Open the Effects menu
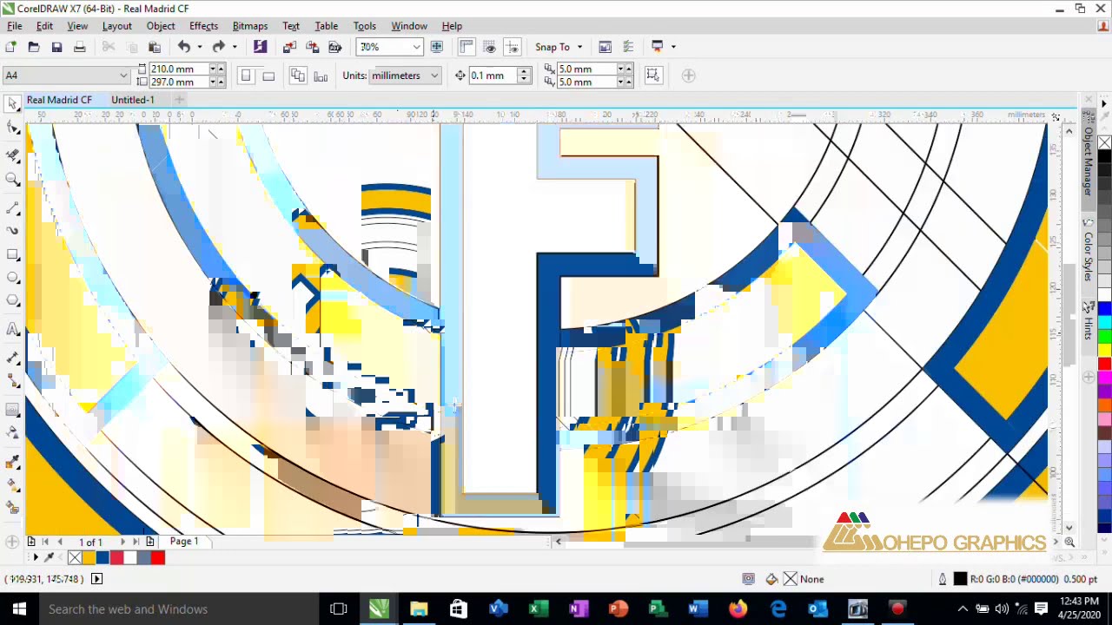Image resolution: width=1112 pixels, height=625 pixels. 203,26
